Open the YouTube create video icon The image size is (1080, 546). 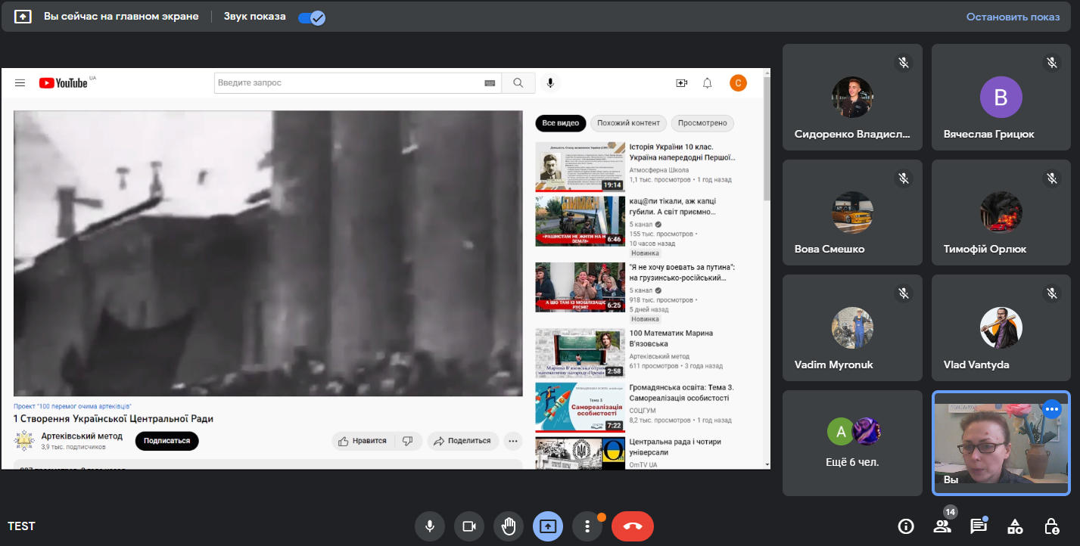[x=682, y=83]
